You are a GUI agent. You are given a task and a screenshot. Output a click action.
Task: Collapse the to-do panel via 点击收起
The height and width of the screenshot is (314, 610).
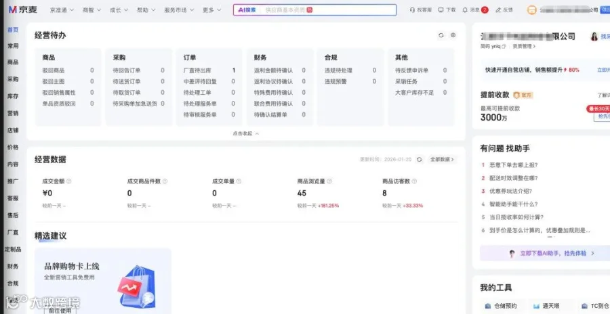coord(246,133)
